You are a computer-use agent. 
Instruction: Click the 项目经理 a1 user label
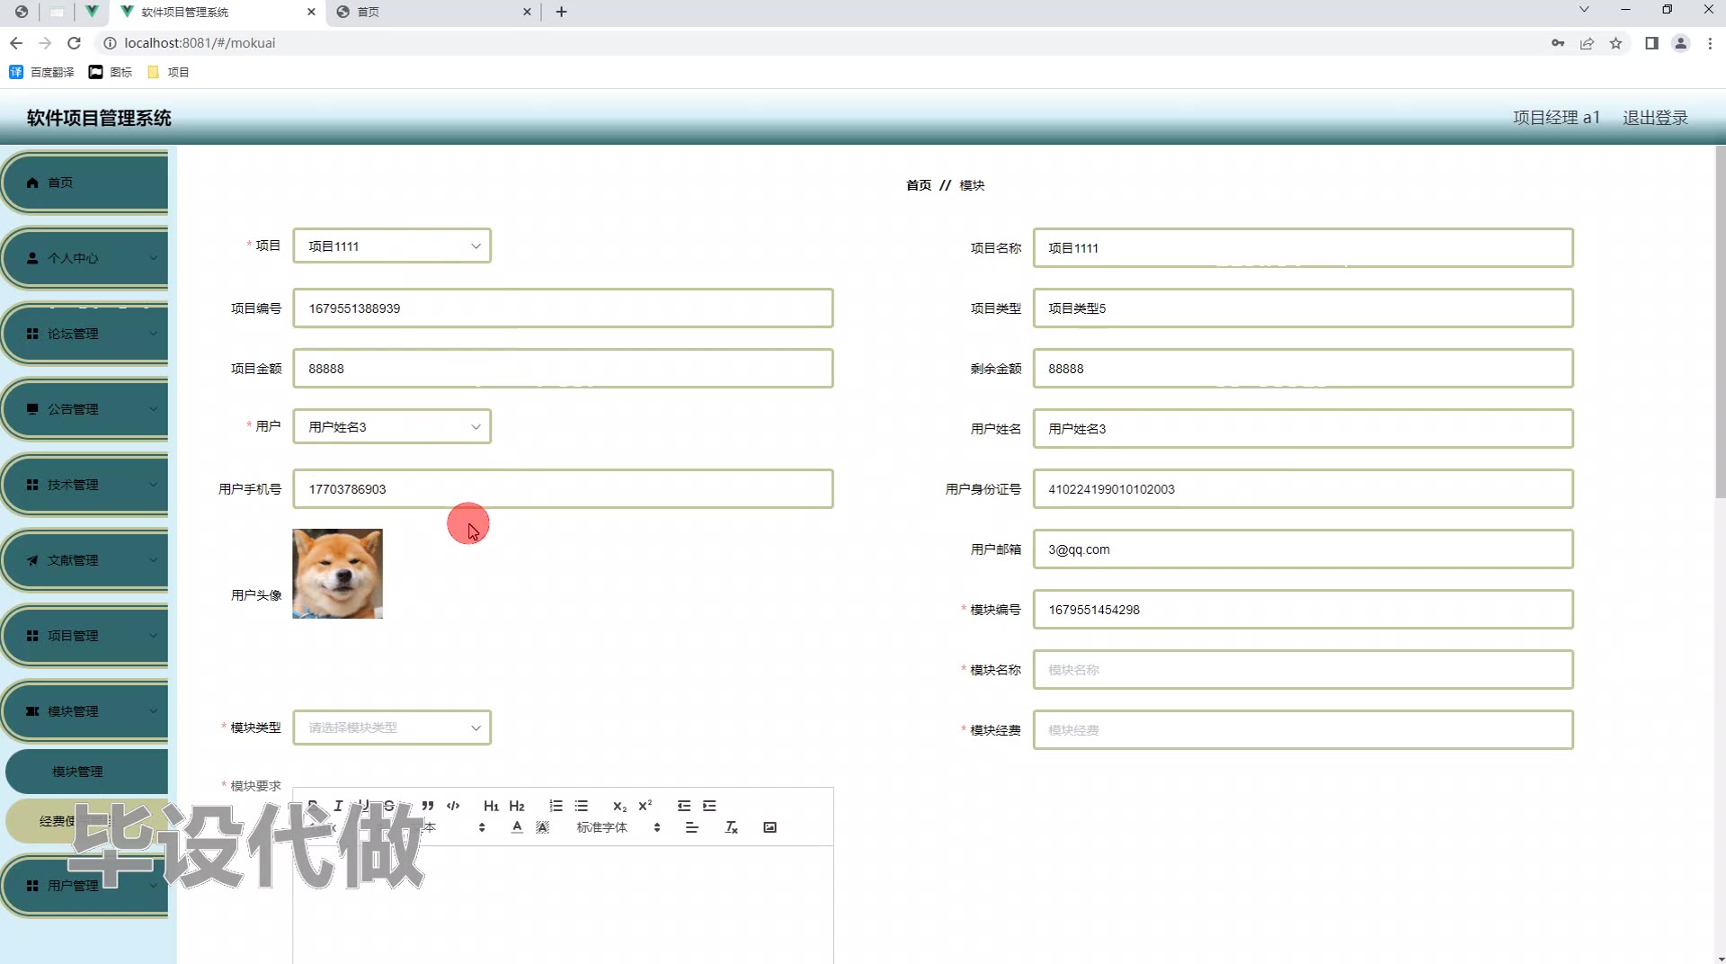1556,118
